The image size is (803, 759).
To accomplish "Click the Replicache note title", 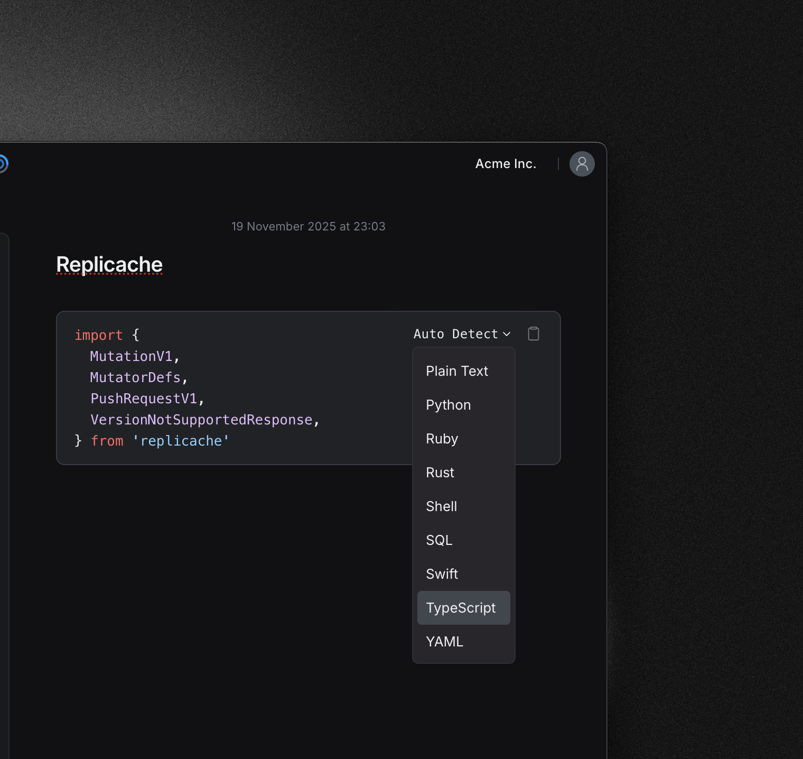I will point(109,264).
